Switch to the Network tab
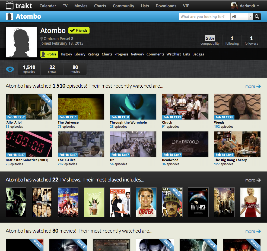The width and height of the screenshot is (267, 251). 138,54
